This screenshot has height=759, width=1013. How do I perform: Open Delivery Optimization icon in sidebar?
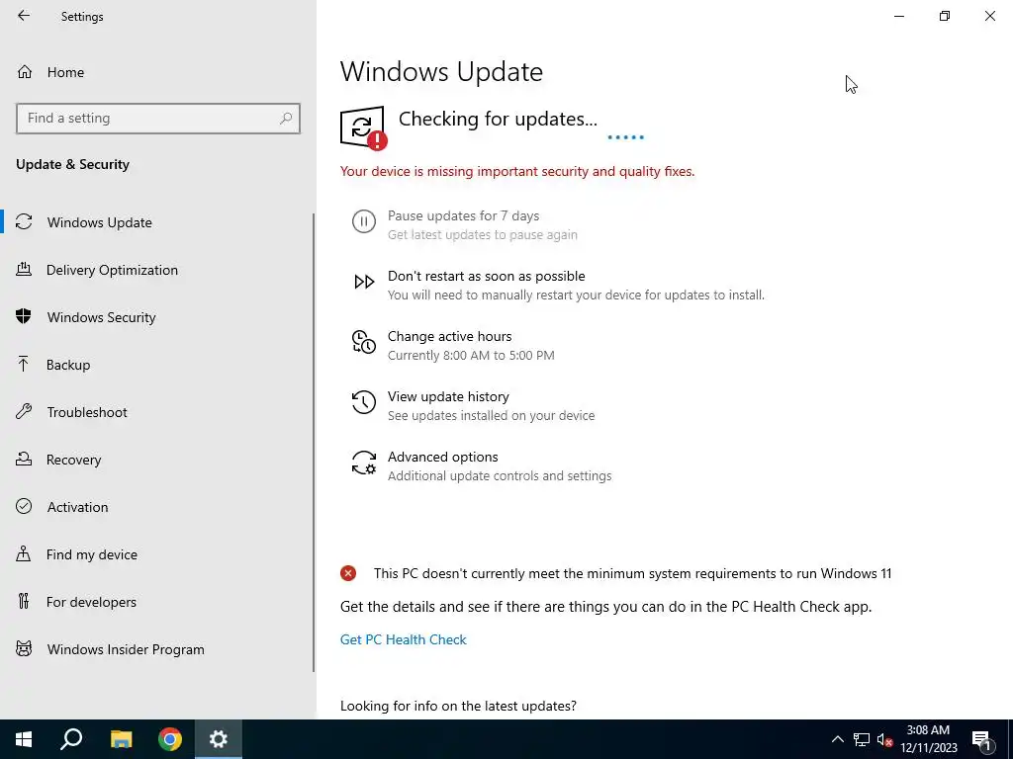click(x=24, y=270)
